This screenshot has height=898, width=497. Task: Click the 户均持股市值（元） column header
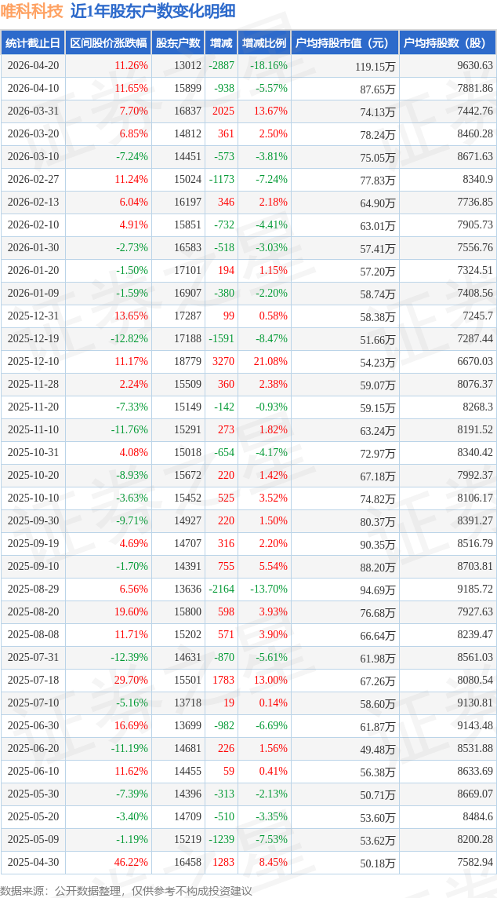(344, 43)
